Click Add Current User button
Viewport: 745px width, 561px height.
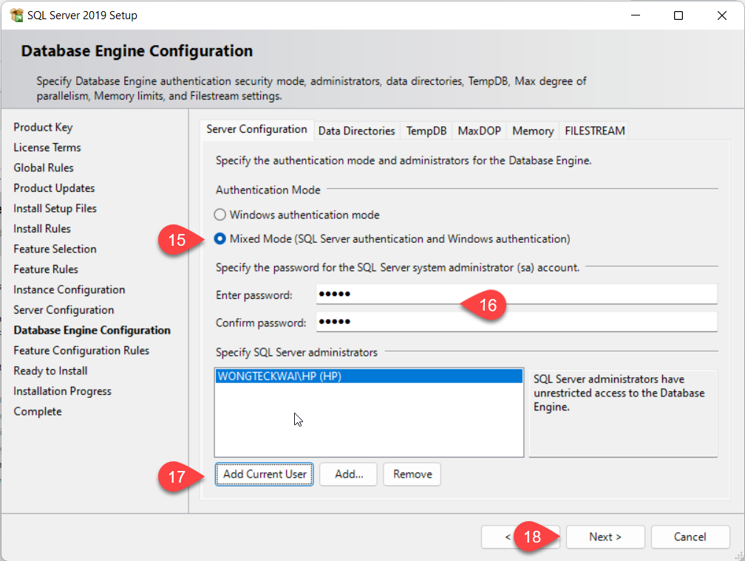(264, 474)
